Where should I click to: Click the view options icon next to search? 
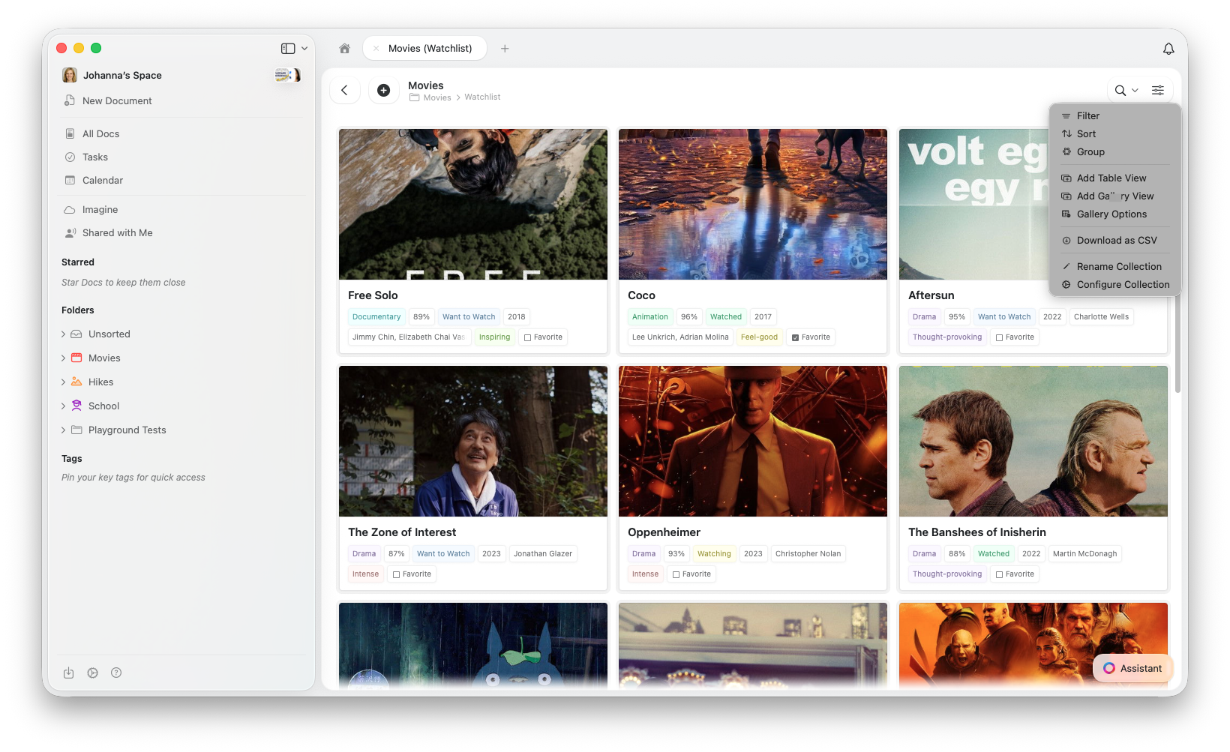[x=1157, y=90]
